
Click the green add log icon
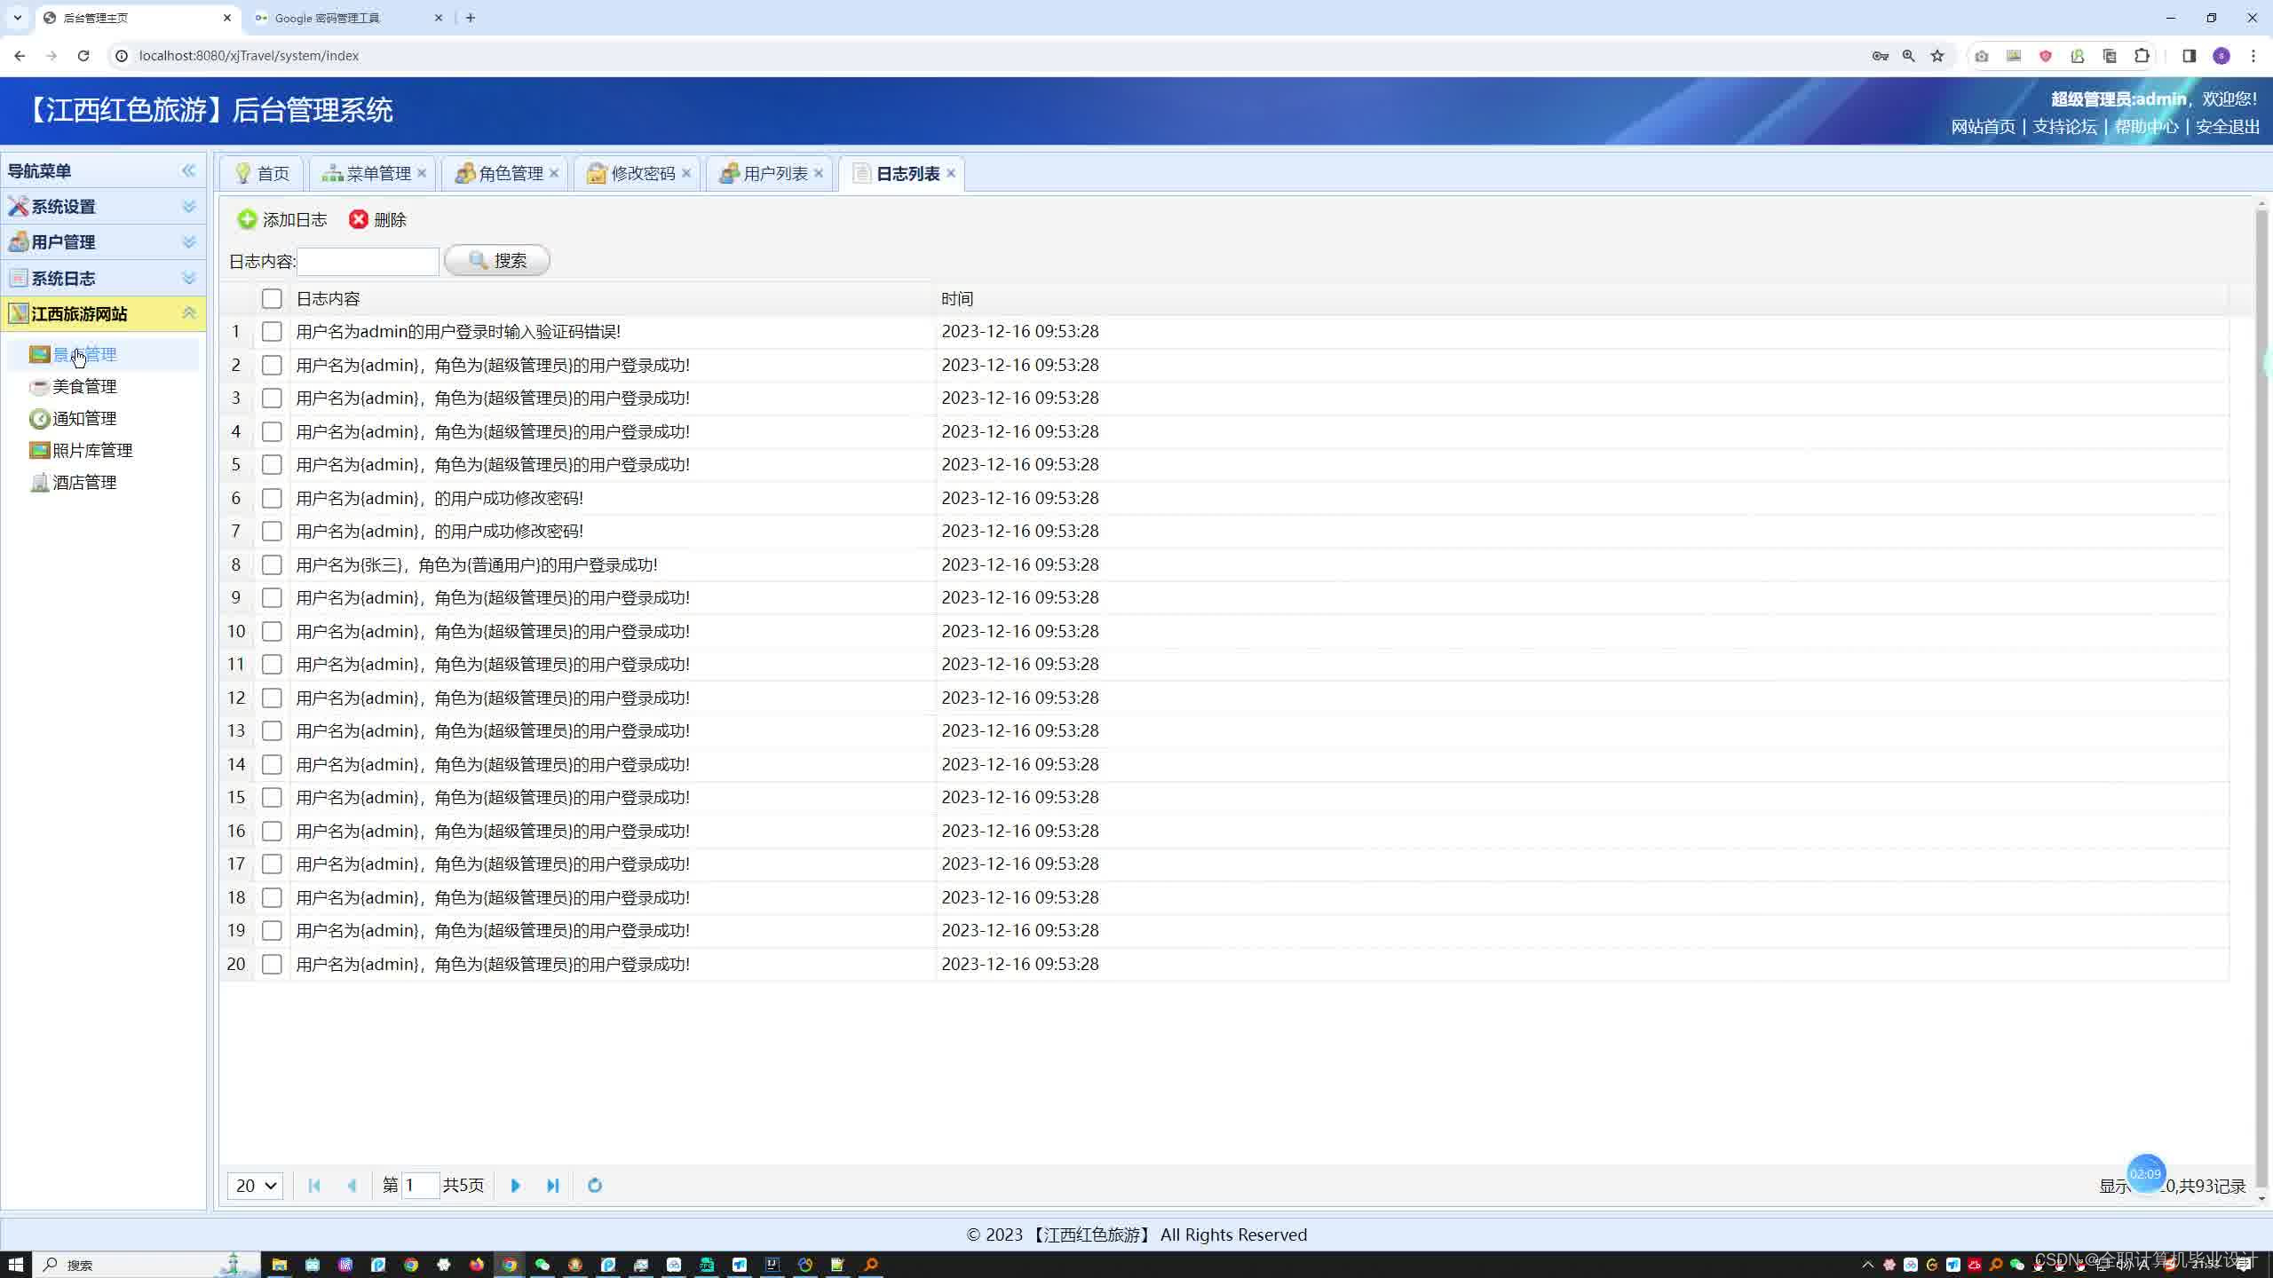(248, 219)
